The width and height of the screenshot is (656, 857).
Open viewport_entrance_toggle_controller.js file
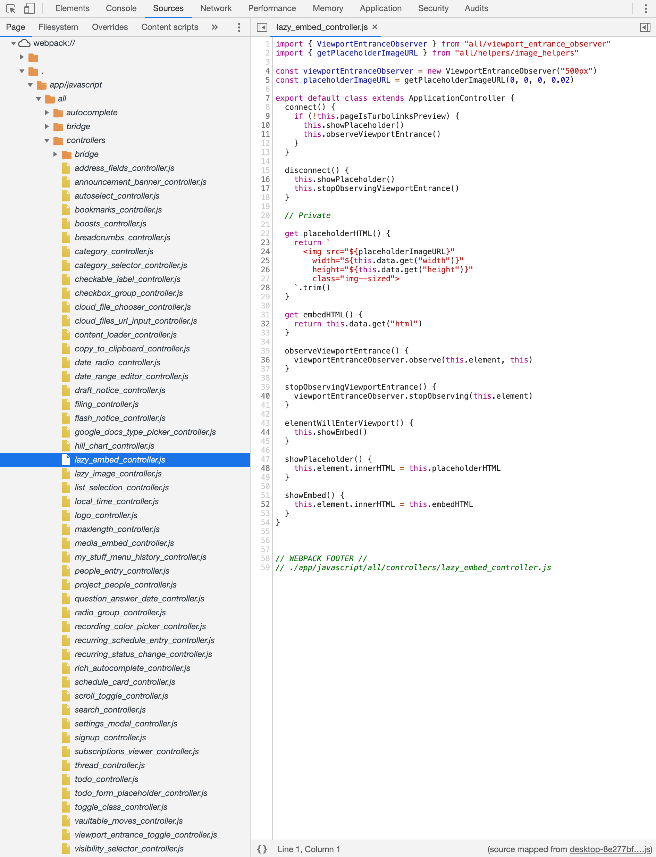click(x=146, y=835)
